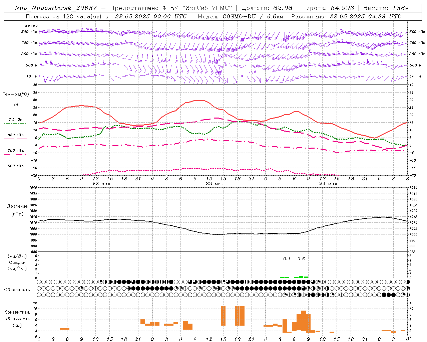Click the 23 мая date label
Viewport: 427px width, 342px height.
[215, 184]
